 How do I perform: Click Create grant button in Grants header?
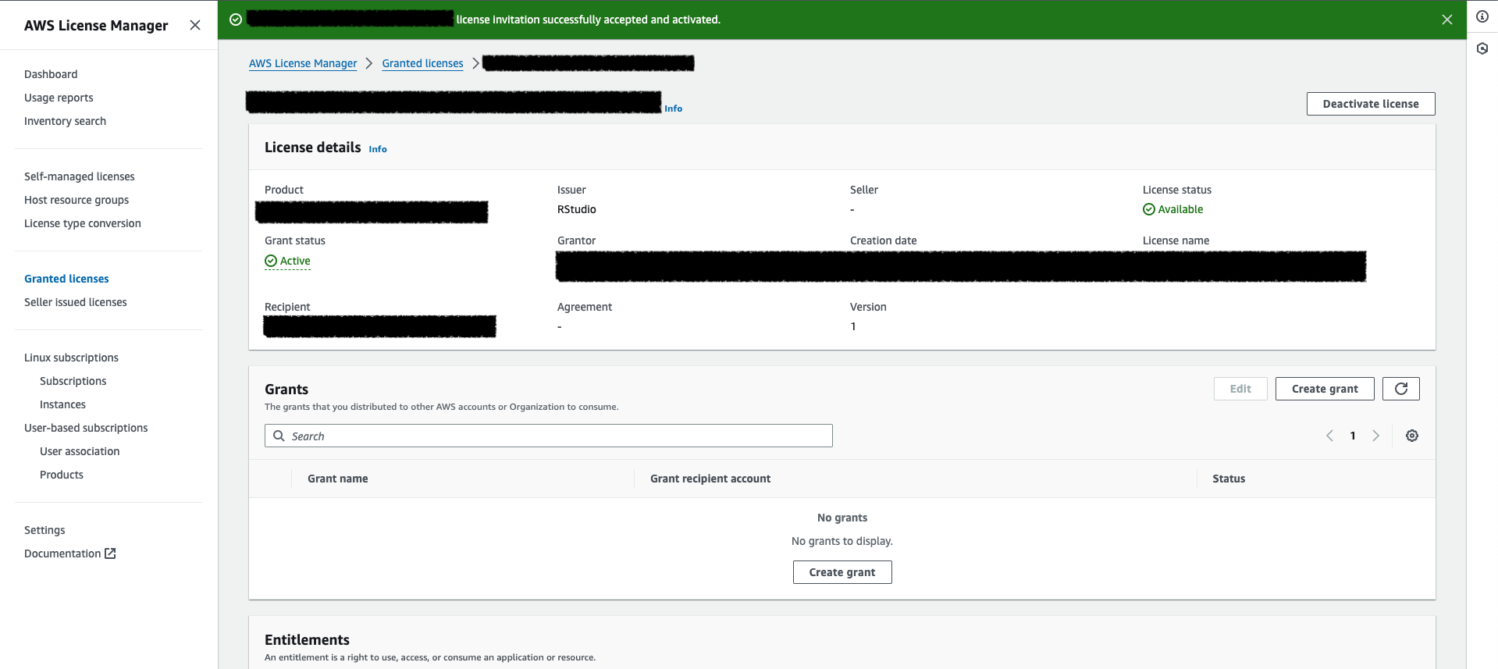1325,389
